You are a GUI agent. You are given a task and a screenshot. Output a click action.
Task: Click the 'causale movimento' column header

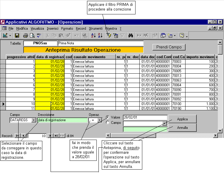coord(94,57)
